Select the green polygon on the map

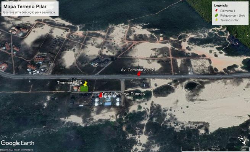click(84, 89)
